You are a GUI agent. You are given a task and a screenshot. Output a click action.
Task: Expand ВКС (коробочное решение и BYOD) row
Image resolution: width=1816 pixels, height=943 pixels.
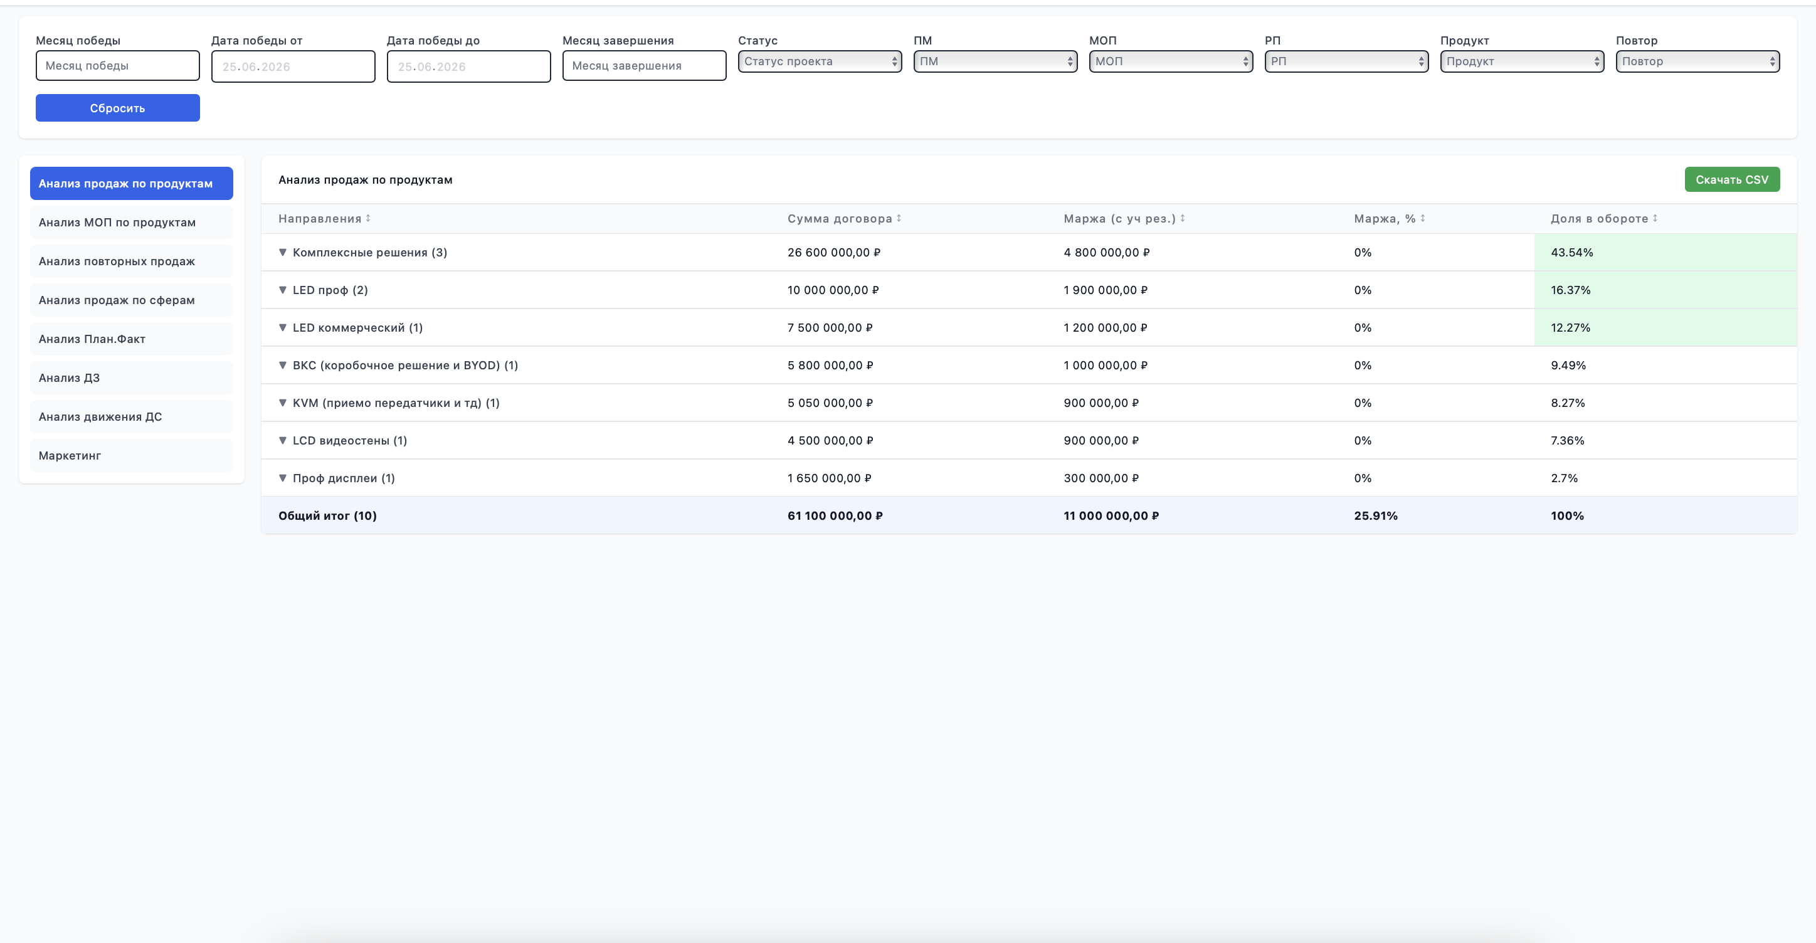click(283, 365)
